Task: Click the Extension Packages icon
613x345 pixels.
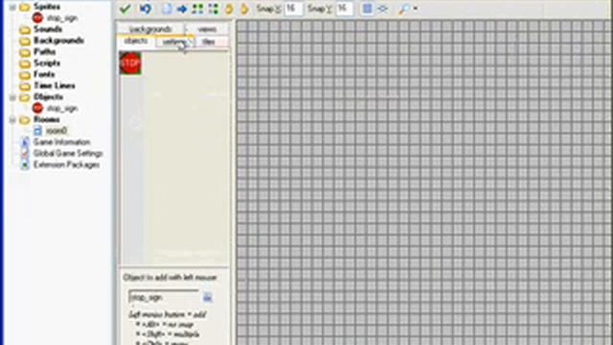Action: tap(25, 165)
